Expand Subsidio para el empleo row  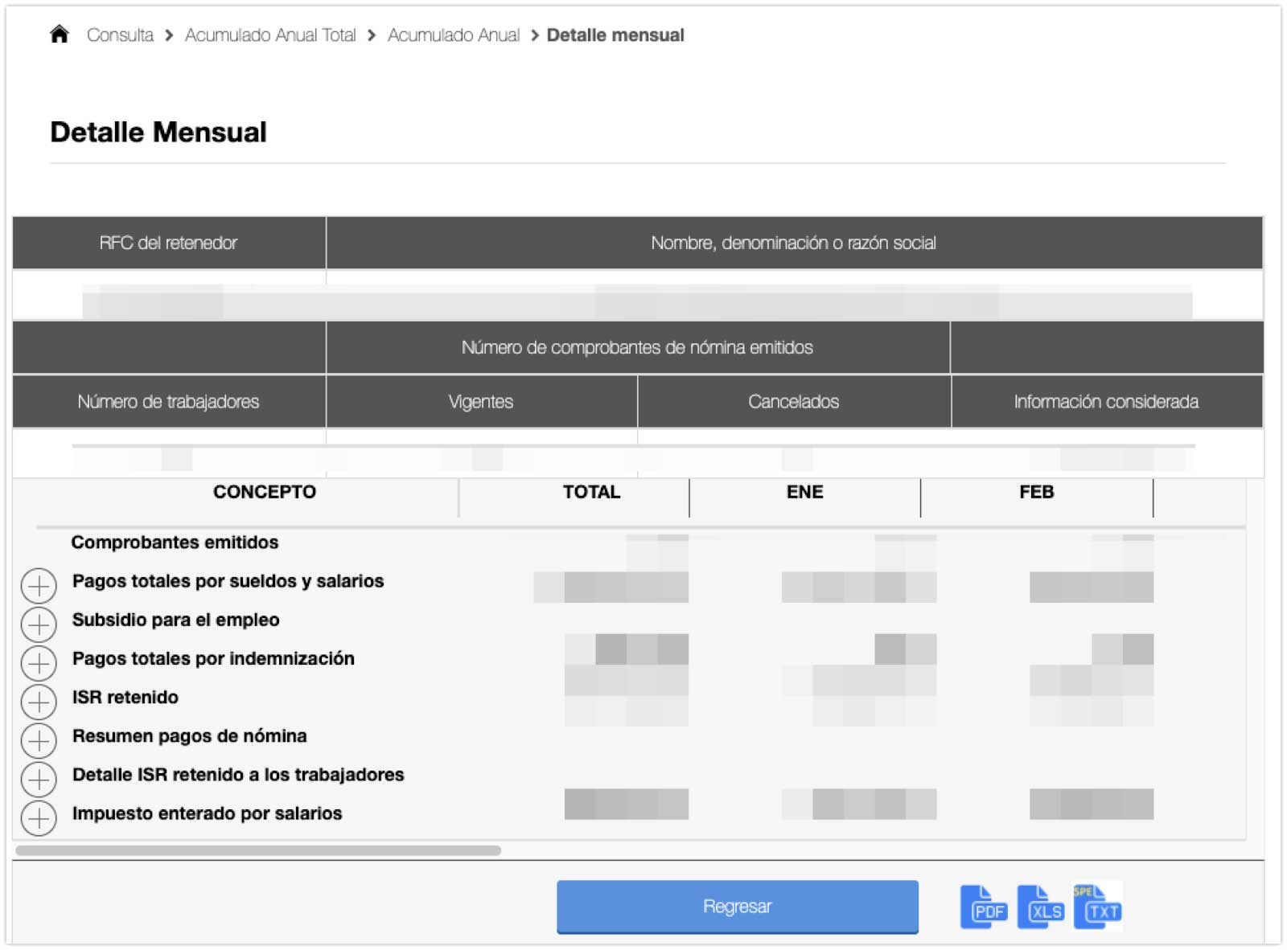point(39,624)
